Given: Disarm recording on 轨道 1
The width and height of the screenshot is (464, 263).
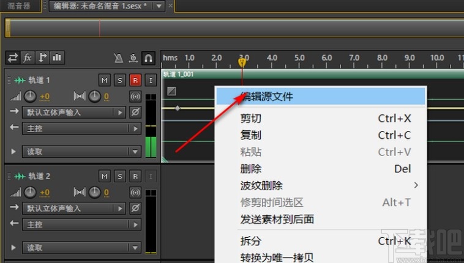Looking at the screenshot, I should point(135,80).
